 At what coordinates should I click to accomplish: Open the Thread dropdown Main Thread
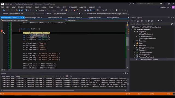click(65, 14)
